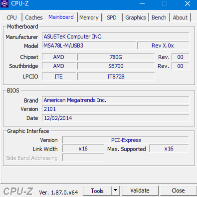Open the Graphics tab
This screenshot has height=197, width=197.
[x=136, y=17]
